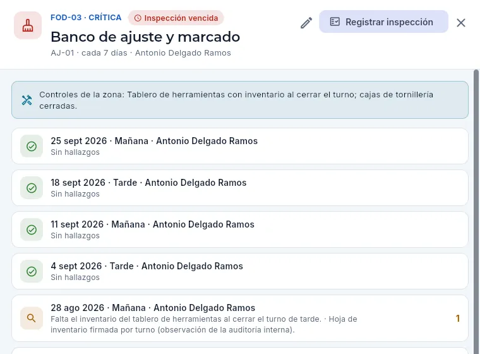Open the 28 ago 2026 Mañana inspection
This screenshot has height=354, width=480.
pyautogui.click(x=240, y=319)
